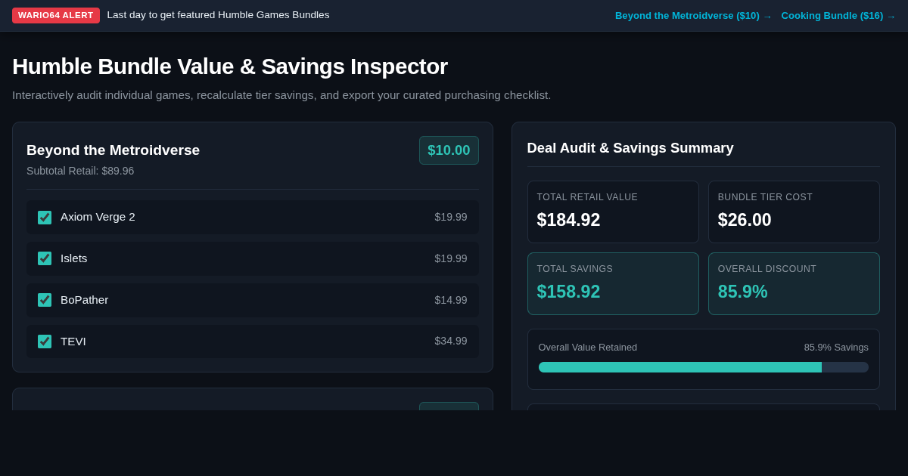Click the Overall Value Retained label
The height and width of the screenshot is (476, 908).
(x=588, y=348)
